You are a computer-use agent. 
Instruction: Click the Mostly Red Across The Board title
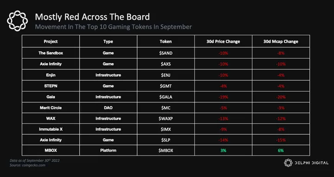pyautogui.click(x=92, y=17)
